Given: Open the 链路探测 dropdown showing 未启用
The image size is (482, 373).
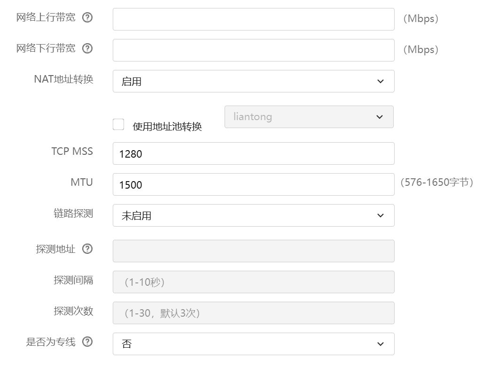Looking at the screenshot, I should pos(253,215).
